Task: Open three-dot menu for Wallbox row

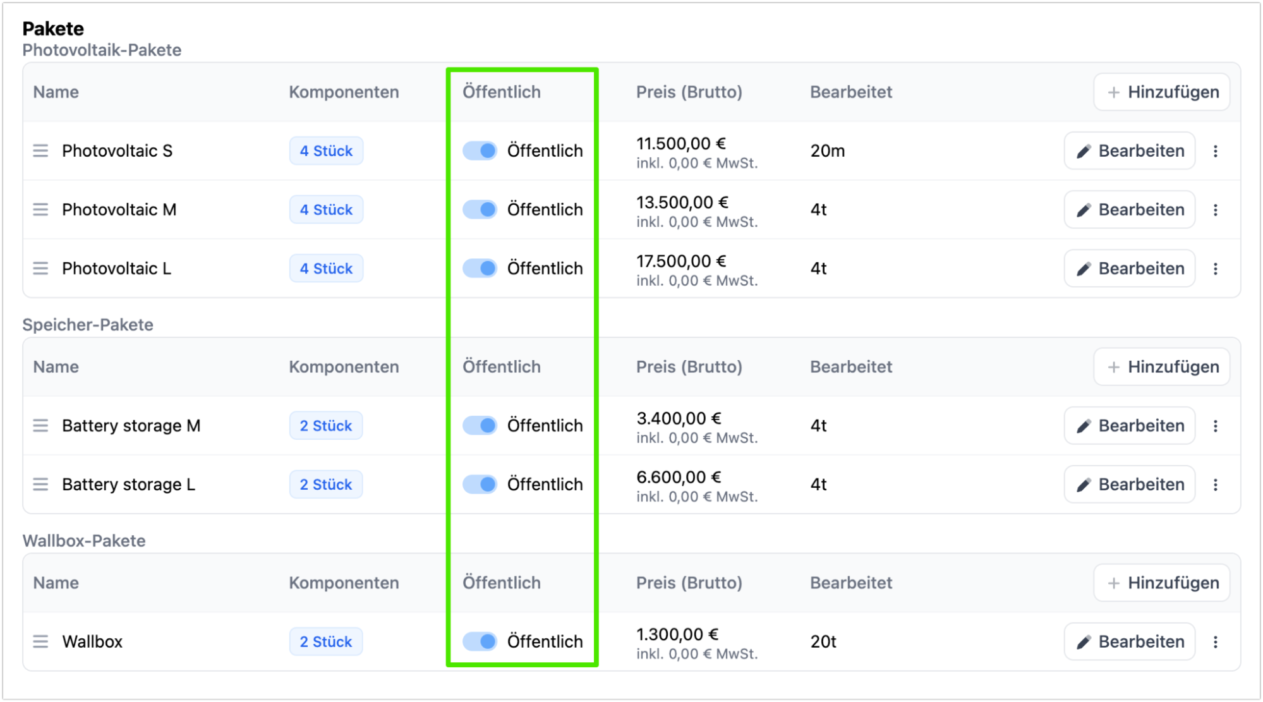Action: (1215, 642)
